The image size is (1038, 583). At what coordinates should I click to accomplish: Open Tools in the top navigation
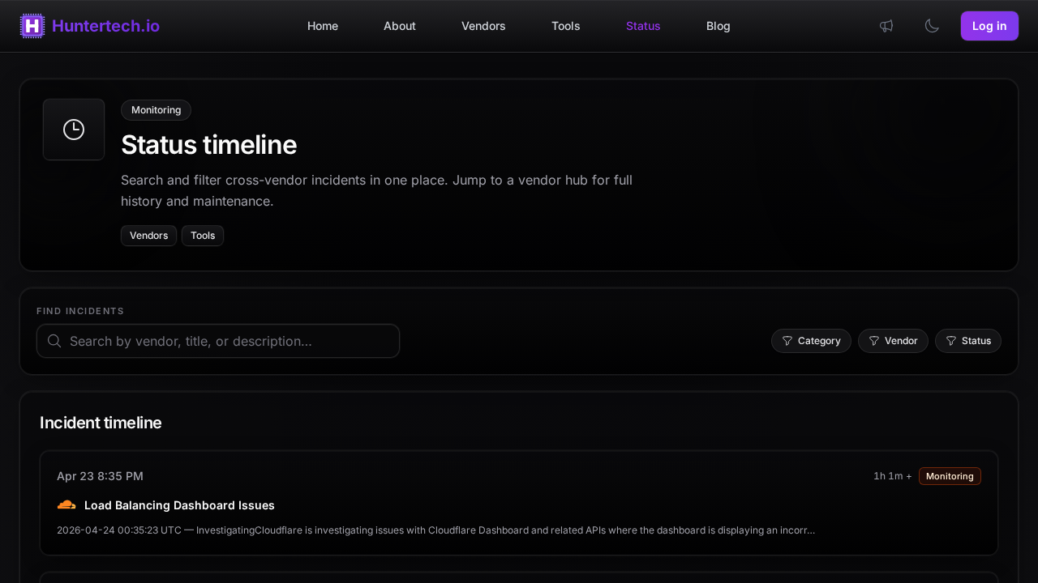(565, 26)
